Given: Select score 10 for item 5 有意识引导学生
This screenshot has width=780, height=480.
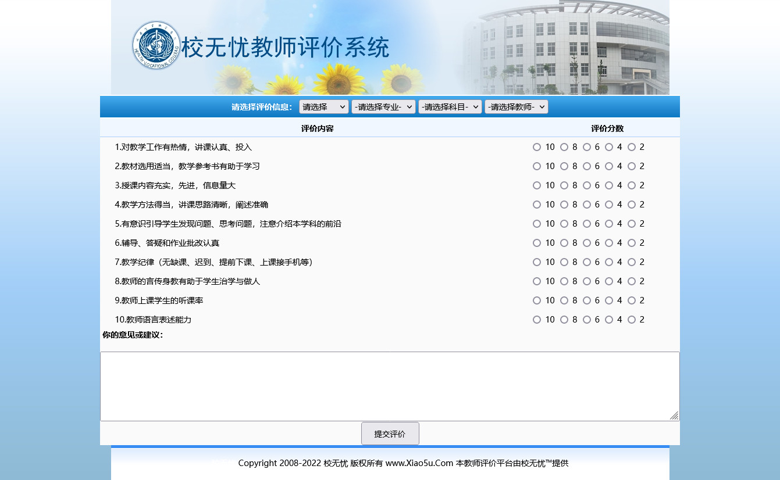Looking at the screenshot, I should click(x=537, y=224).
